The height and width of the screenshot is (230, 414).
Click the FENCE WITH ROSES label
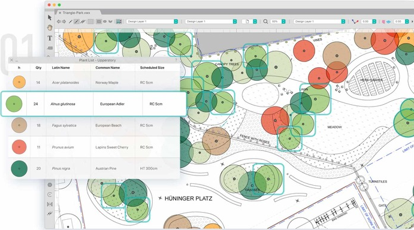point(255,139)
